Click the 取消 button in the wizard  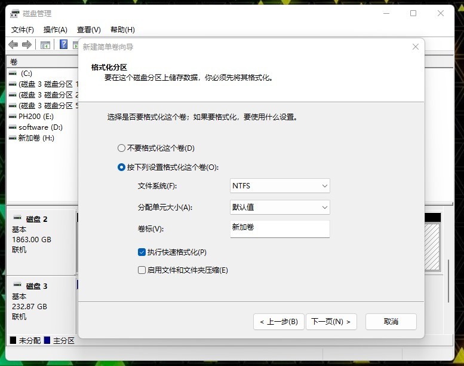coord(391,322)
